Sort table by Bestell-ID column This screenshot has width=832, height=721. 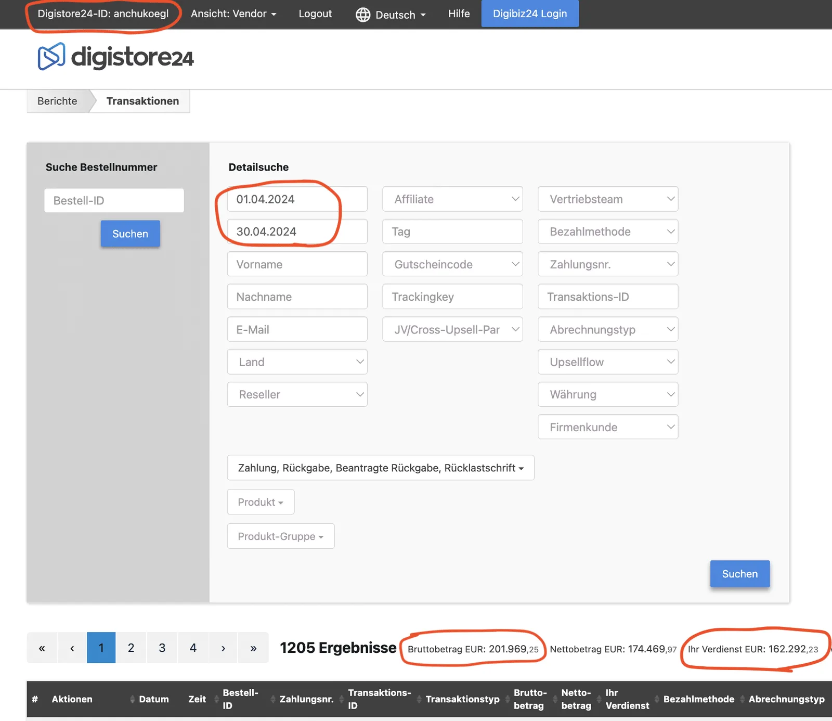click(x=240, y=699)
